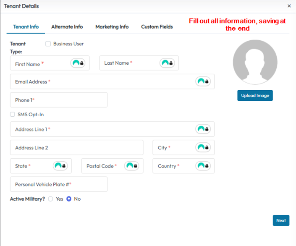Click the lock icon in Email Address field
Image resolution: width=296 pixels, height=246 pixels.
pos(207,81)
